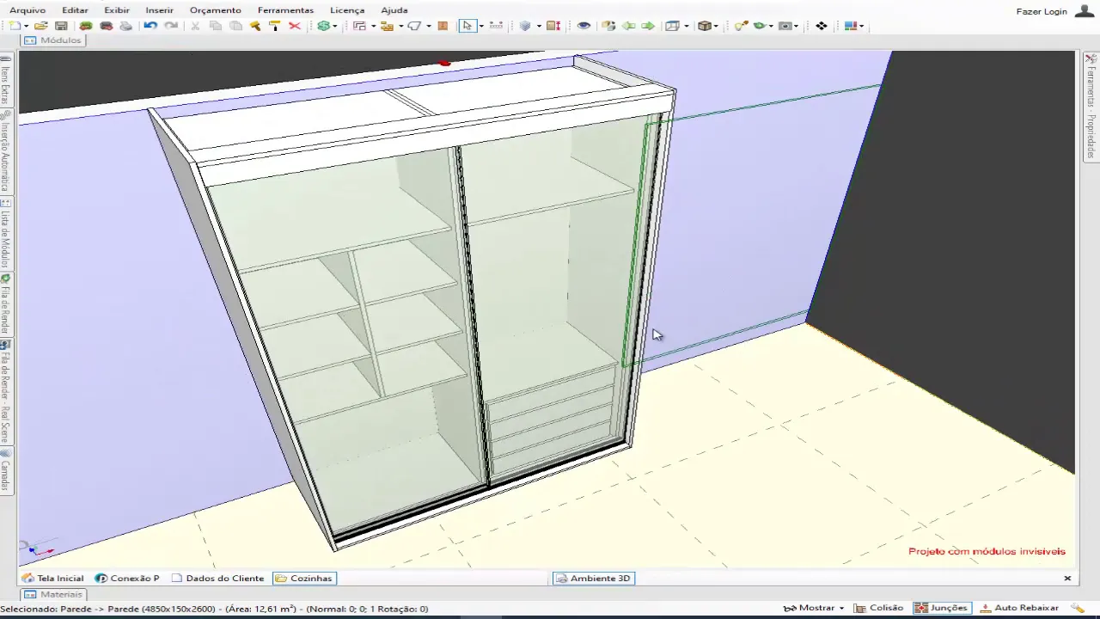Image resolution: width=1100 pixels, height=619 pixels.
Task: Open the Arquivo menu
Action: click(x=27, y=10)
